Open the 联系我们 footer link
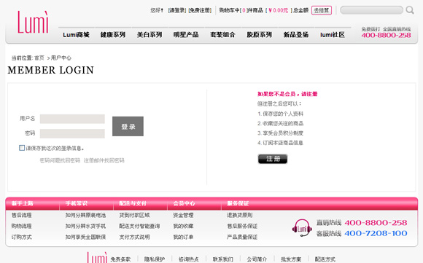 coord(223,259)
